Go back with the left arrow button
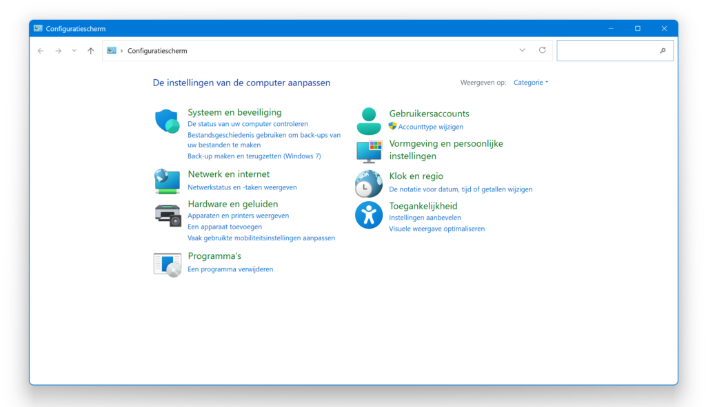Screen dimensions: 706x407 [41, 51]
